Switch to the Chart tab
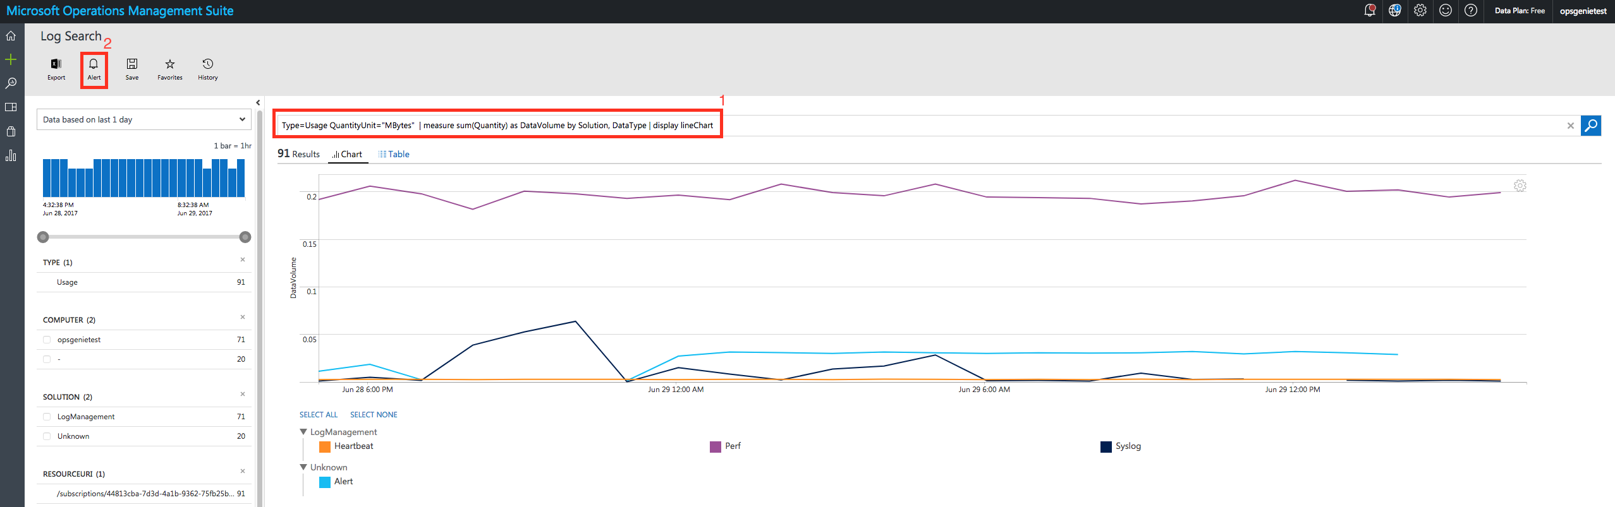This screenshot has width=1615, height=507. [348, 154]
